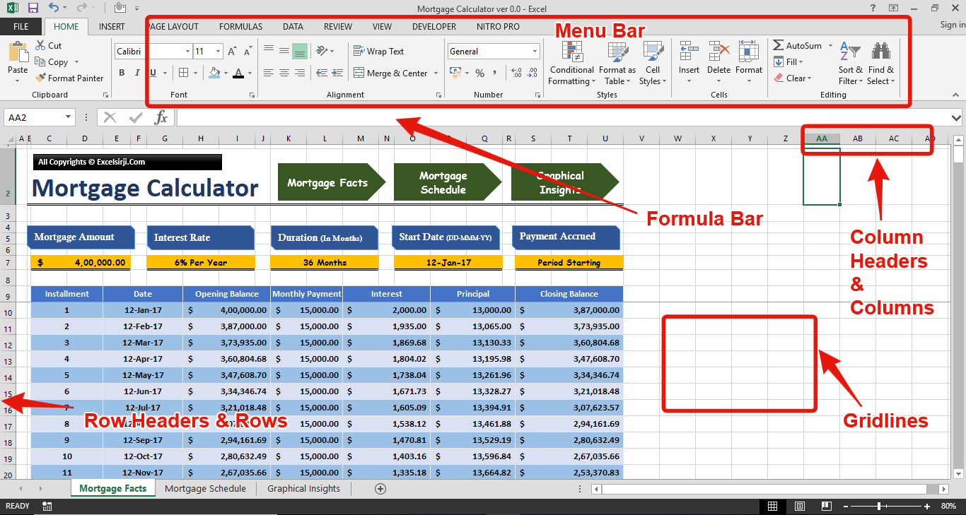
Task: Switch to the DATA tab
Action: [x=293, y=26]
